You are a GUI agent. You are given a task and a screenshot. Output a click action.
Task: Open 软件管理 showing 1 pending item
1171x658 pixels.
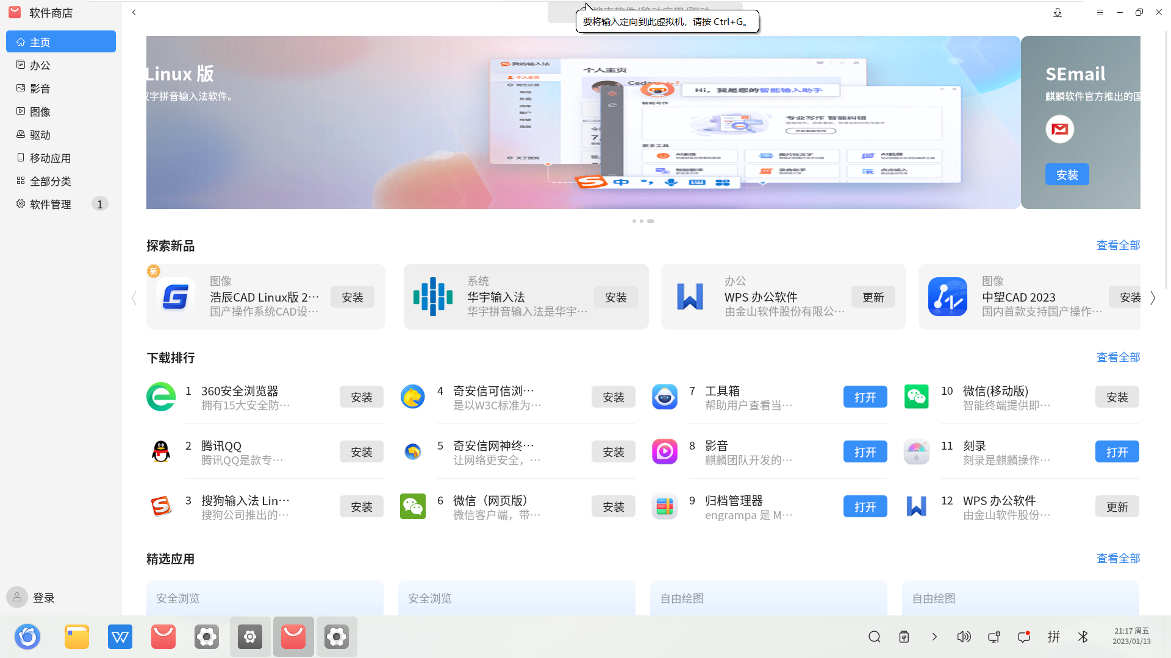[x=51, y=204]
